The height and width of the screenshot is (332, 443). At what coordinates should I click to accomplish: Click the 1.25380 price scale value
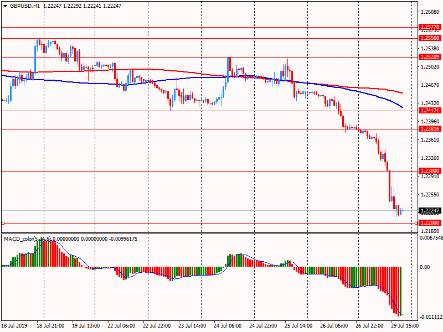tap(430, 49)
